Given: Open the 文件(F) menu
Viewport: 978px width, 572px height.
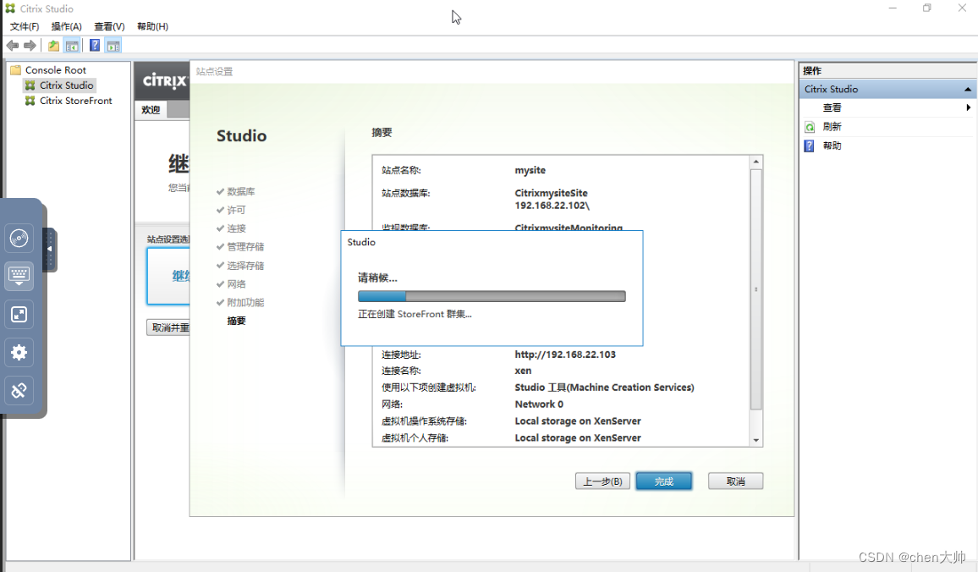Looking at the screenshot, I should [x=25, y=26].
